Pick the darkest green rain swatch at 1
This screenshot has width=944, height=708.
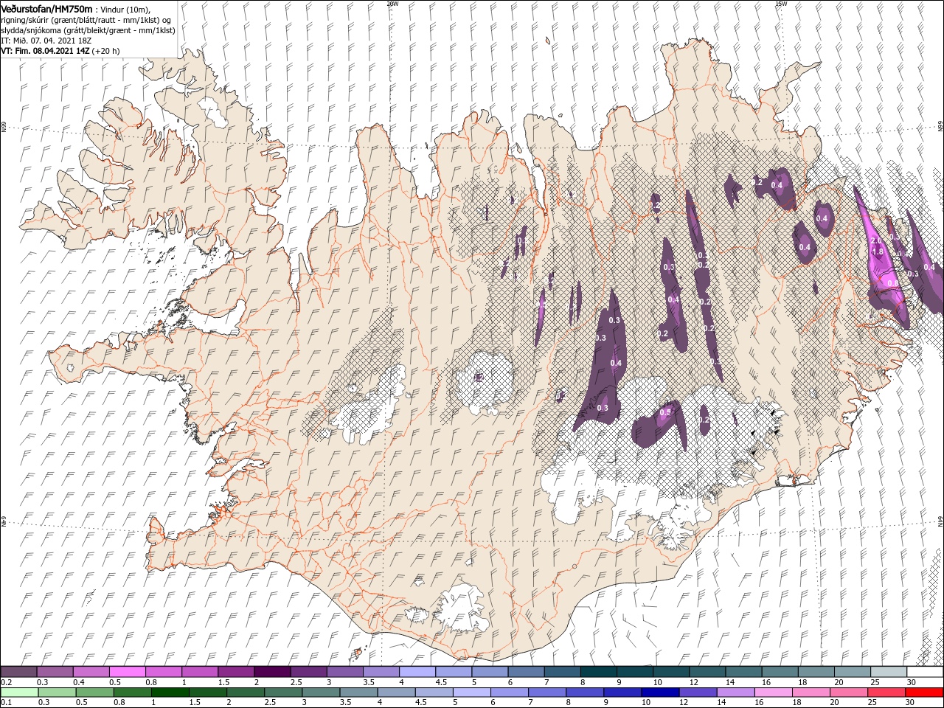[170, 692]
